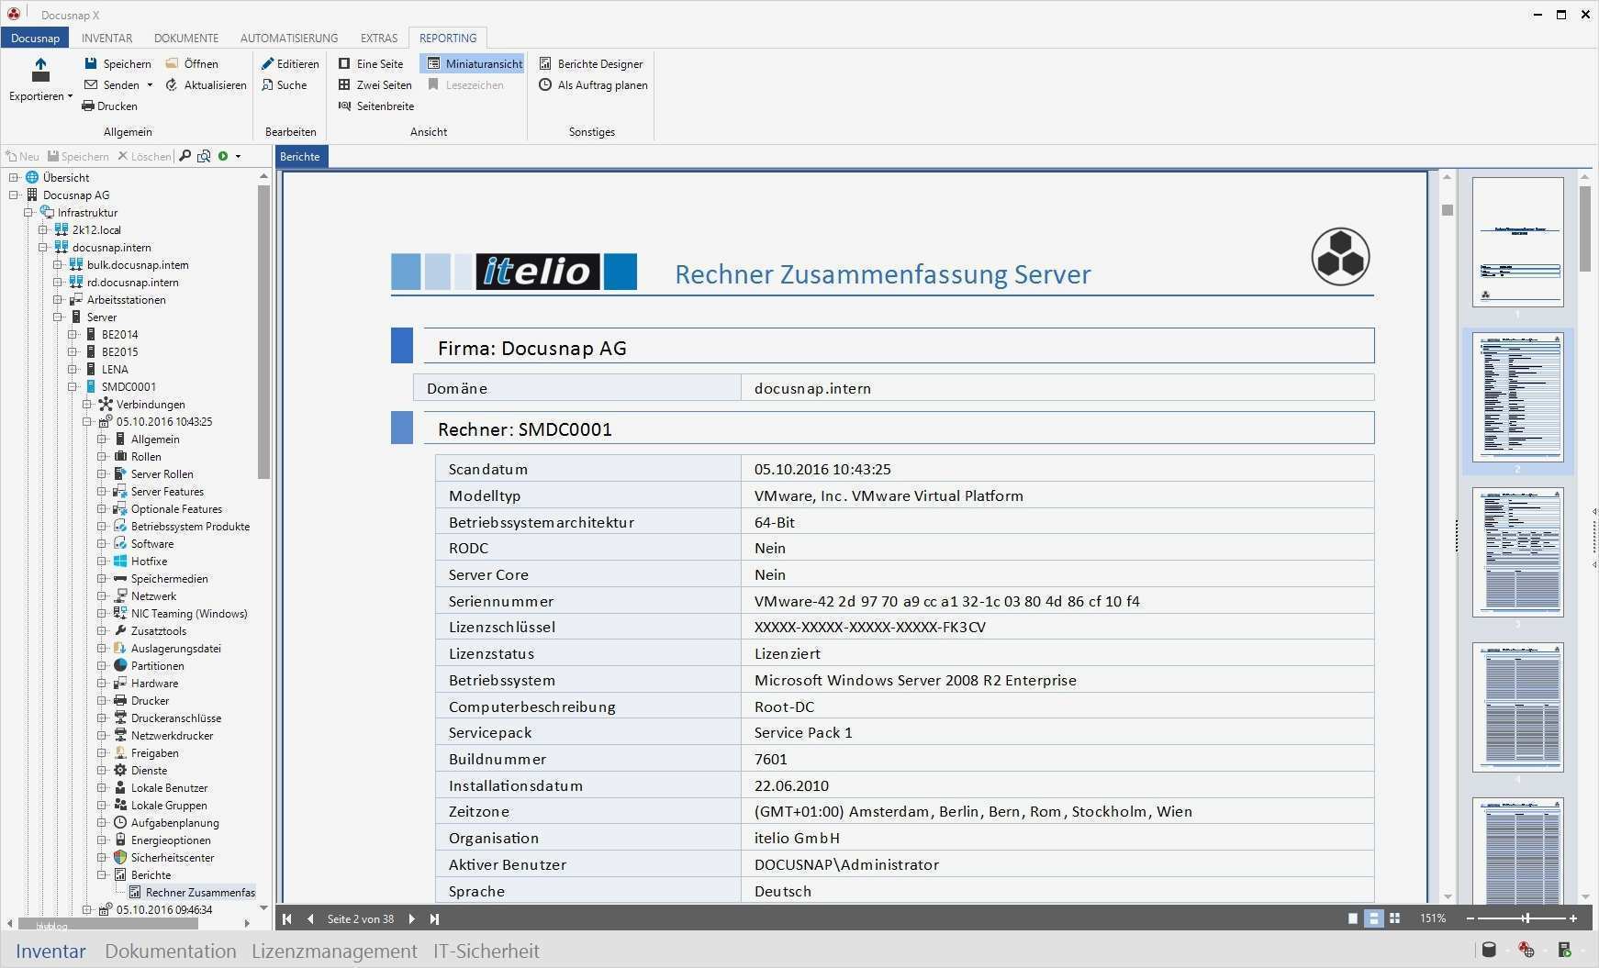Switch to Eine Seite view mode
This screenshot has height=968, width=1599.
pos(371,63)
